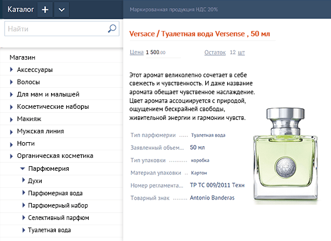This screenshot has width=331, height=241.
Task: Click the Товарный знак attribute label
Action: (150, 198)
